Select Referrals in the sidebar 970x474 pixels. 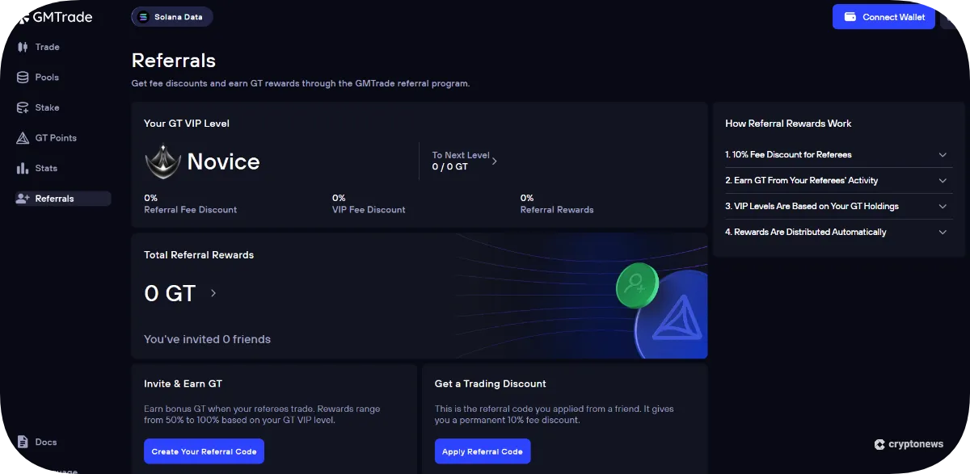pyautogui.click(x=64, y=199)
